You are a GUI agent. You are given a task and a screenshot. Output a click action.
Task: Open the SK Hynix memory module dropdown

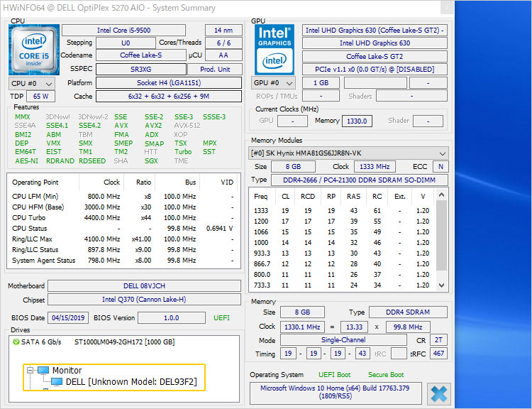click(x=348, y=153)
